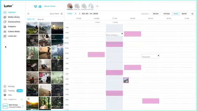The width and height of the screenshot is (197, 111).
Task: Click the starred media filter icon
Action: [28, 14]
